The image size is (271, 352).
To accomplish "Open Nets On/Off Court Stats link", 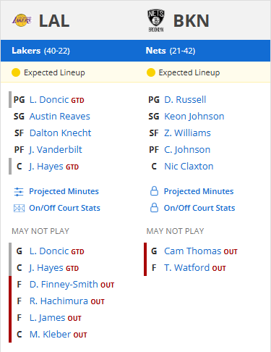I will tap(199, 208).
